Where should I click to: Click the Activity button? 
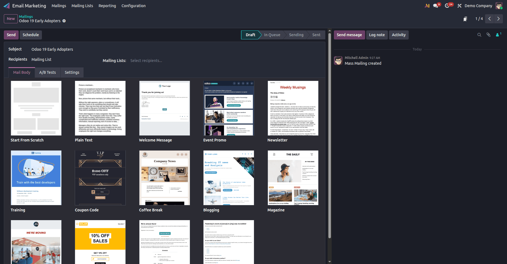coord(399,35)
